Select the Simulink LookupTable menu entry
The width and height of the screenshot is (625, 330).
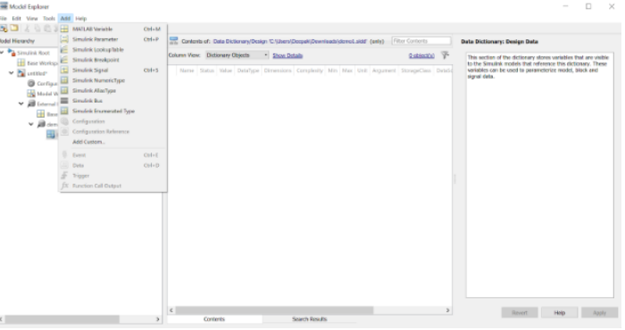coord(112,49)
